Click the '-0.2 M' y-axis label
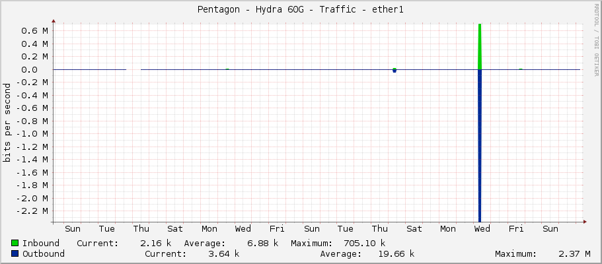This screenshot has height=264, width=602. coord(32,82)
